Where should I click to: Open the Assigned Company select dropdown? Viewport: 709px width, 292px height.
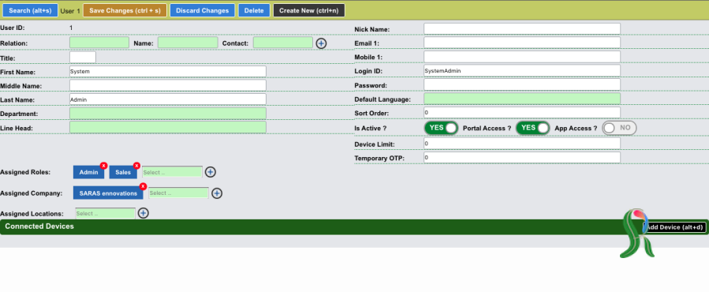[178, 193]
